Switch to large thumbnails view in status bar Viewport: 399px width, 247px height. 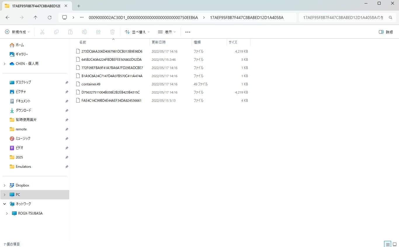pyautogui.click(x=394, y=244)
